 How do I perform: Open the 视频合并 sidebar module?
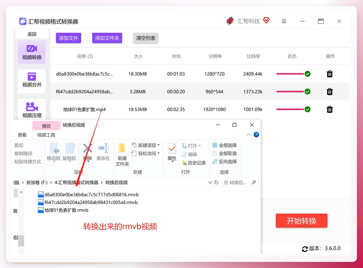point(32,81)
